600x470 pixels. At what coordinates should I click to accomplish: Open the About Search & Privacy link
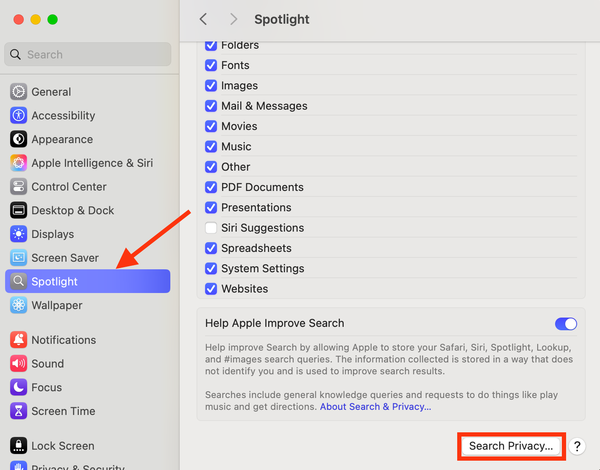tap(375, 406)
